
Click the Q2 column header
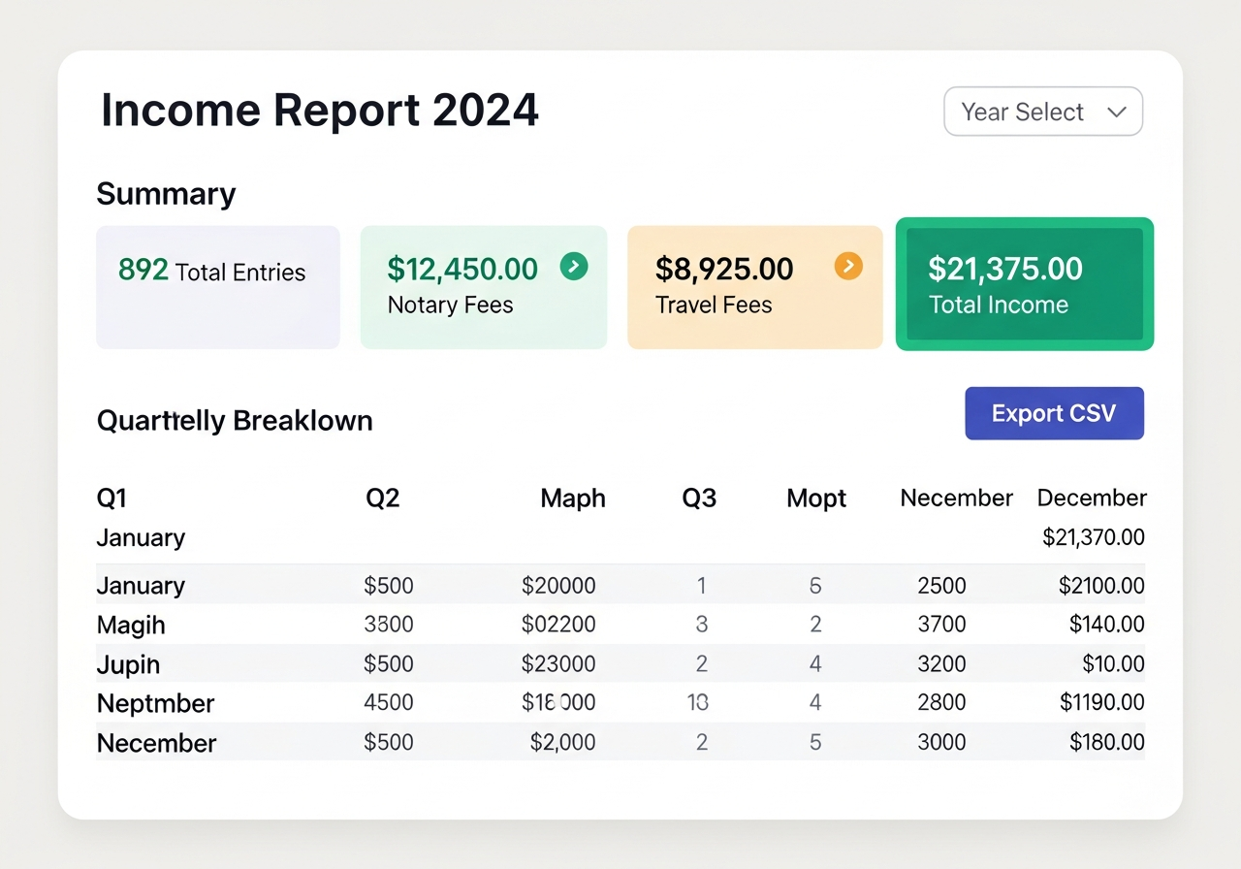[x=382, y=499]
